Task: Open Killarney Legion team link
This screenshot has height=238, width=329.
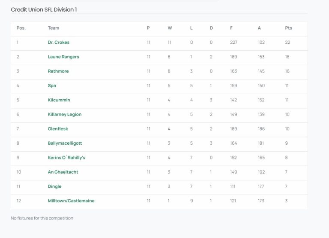Action: click(x=65, y=114)
